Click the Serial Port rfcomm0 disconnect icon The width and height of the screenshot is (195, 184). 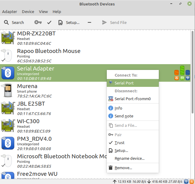coord(110,99)
